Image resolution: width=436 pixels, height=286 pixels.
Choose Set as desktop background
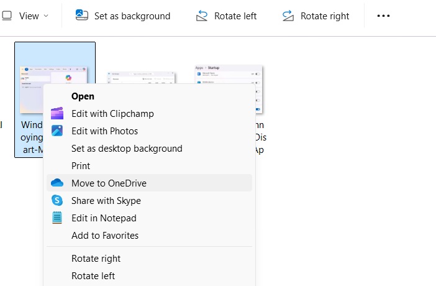point(149,149)
